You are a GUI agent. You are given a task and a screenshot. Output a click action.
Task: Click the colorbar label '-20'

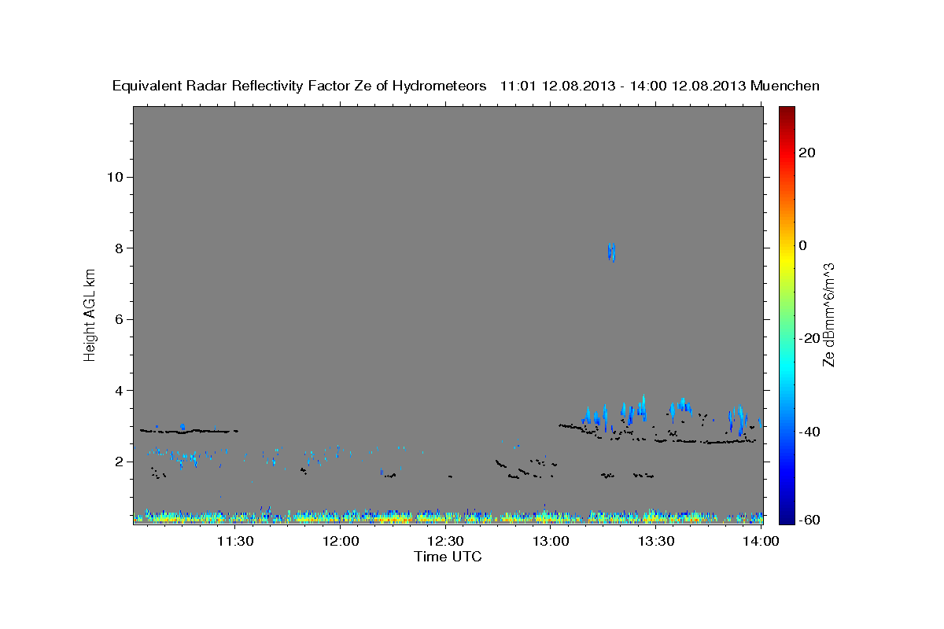tap(809, 338)
